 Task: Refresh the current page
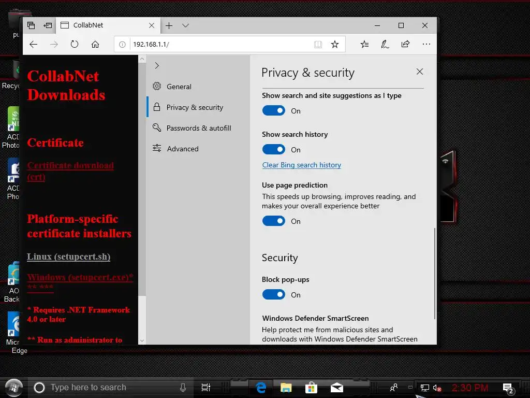tap(75, 45)
